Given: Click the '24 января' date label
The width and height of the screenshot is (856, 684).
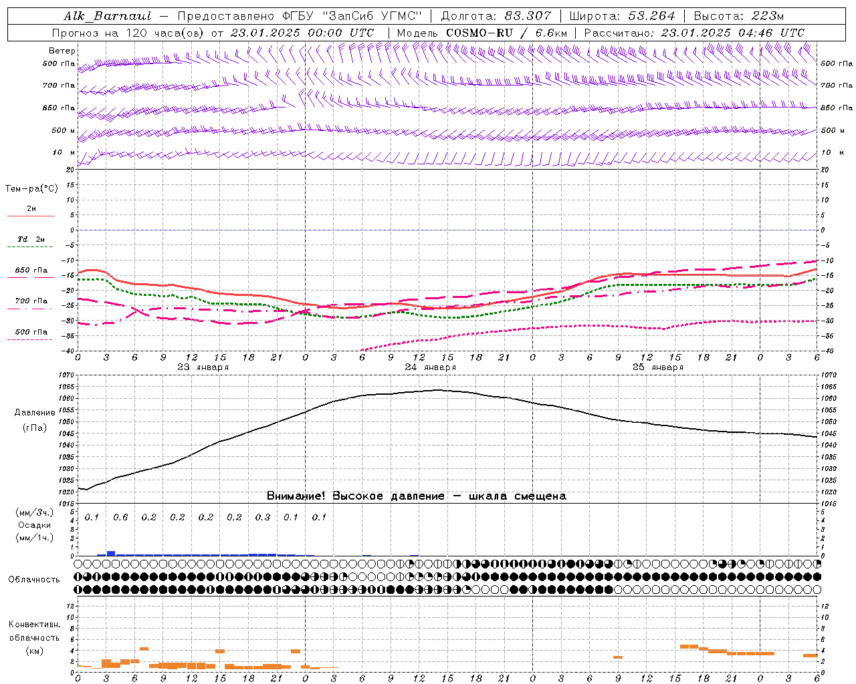Looking at the screenshot, I should click(430, 367).
